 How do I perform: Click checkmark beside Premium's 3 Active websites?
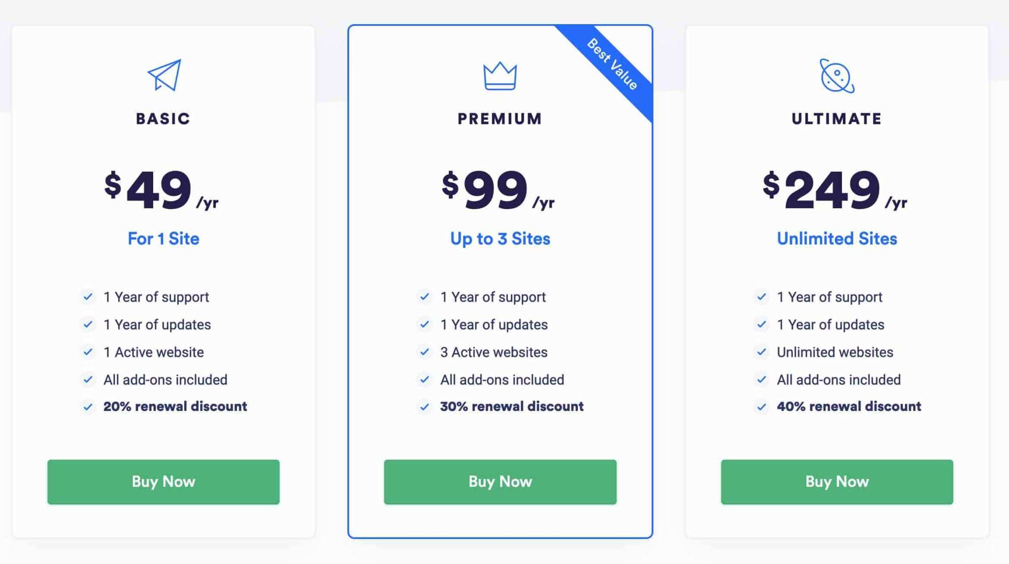pyautogui.click(x=424, y=352)
